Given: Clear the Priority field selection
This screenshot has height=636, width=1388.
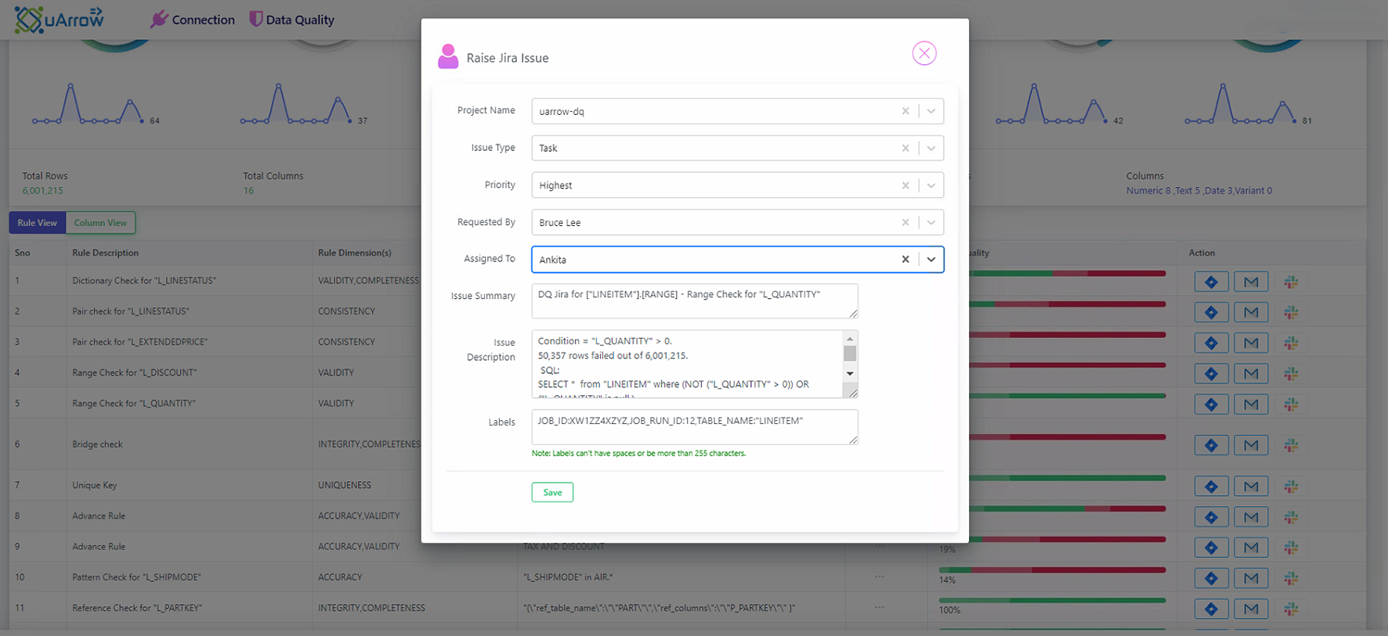Looking at the screenshot, I should 905,185.
